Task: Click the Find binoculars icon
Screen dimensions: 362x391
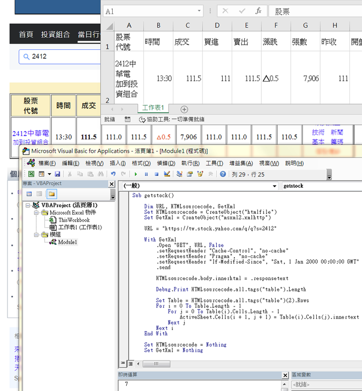Action: (x=101, y=174)
